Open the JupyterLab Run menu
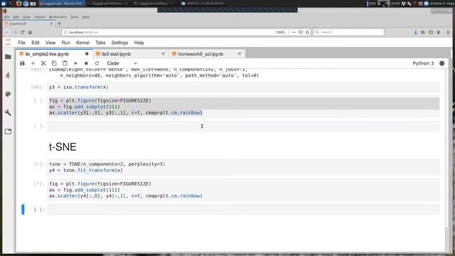The height and width of the screenshot is (256, 455). [x=66, y=43]
